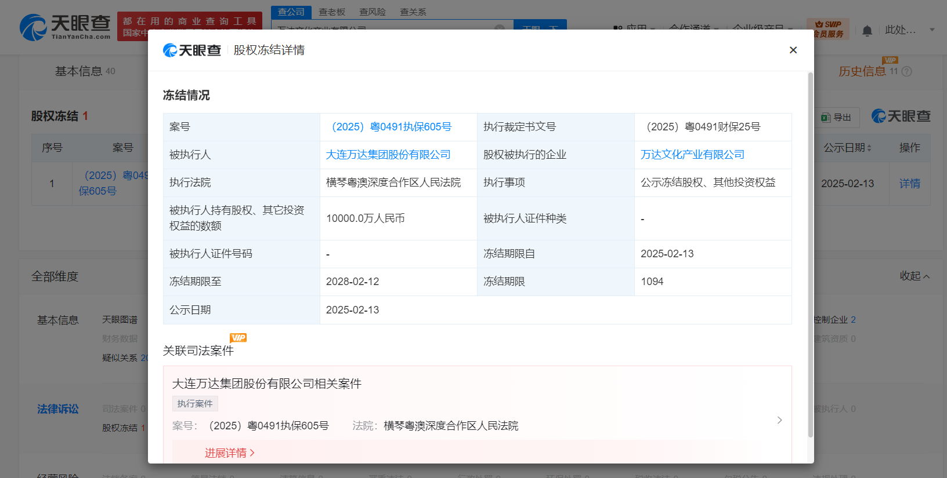Open 历史信息 tab
This screenshot has width=947, height=478.
pyautogui.click(x=862, y=71)
